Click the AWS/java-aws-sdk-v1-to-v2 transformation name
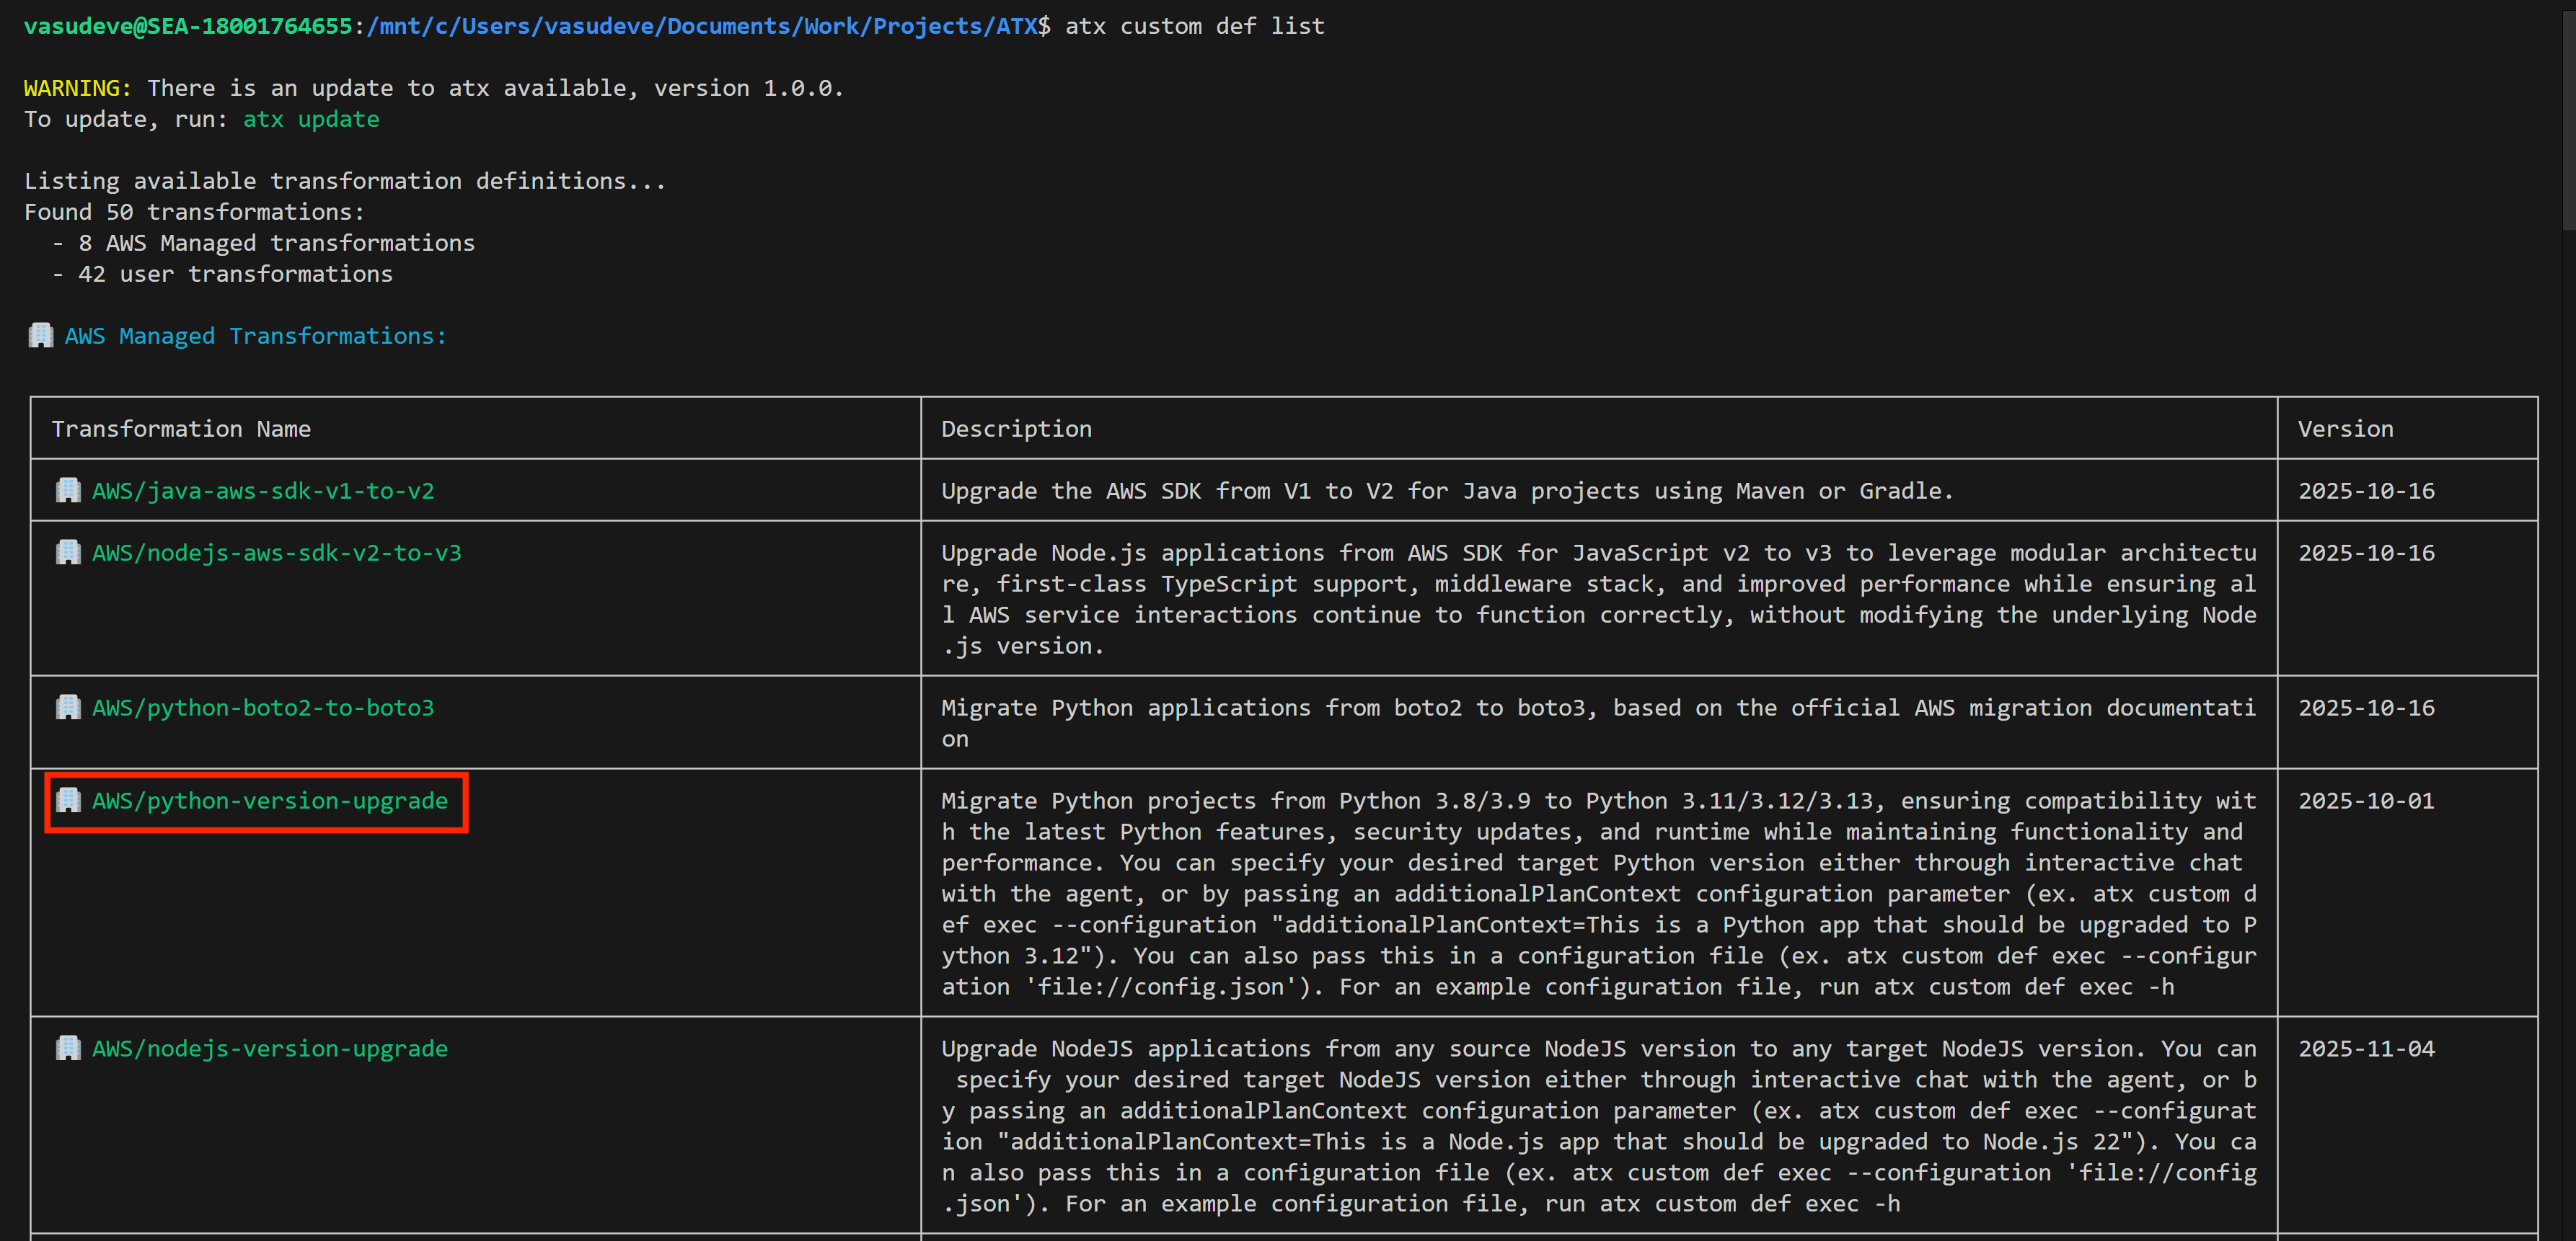This screenshot has height=1241, width=2576. click(263, 491)
